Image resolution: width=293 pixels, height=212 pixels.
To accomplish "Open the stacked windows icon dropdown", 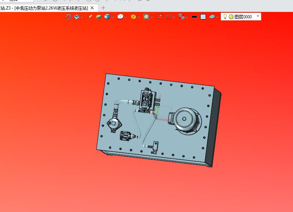I will click(187, 17).
